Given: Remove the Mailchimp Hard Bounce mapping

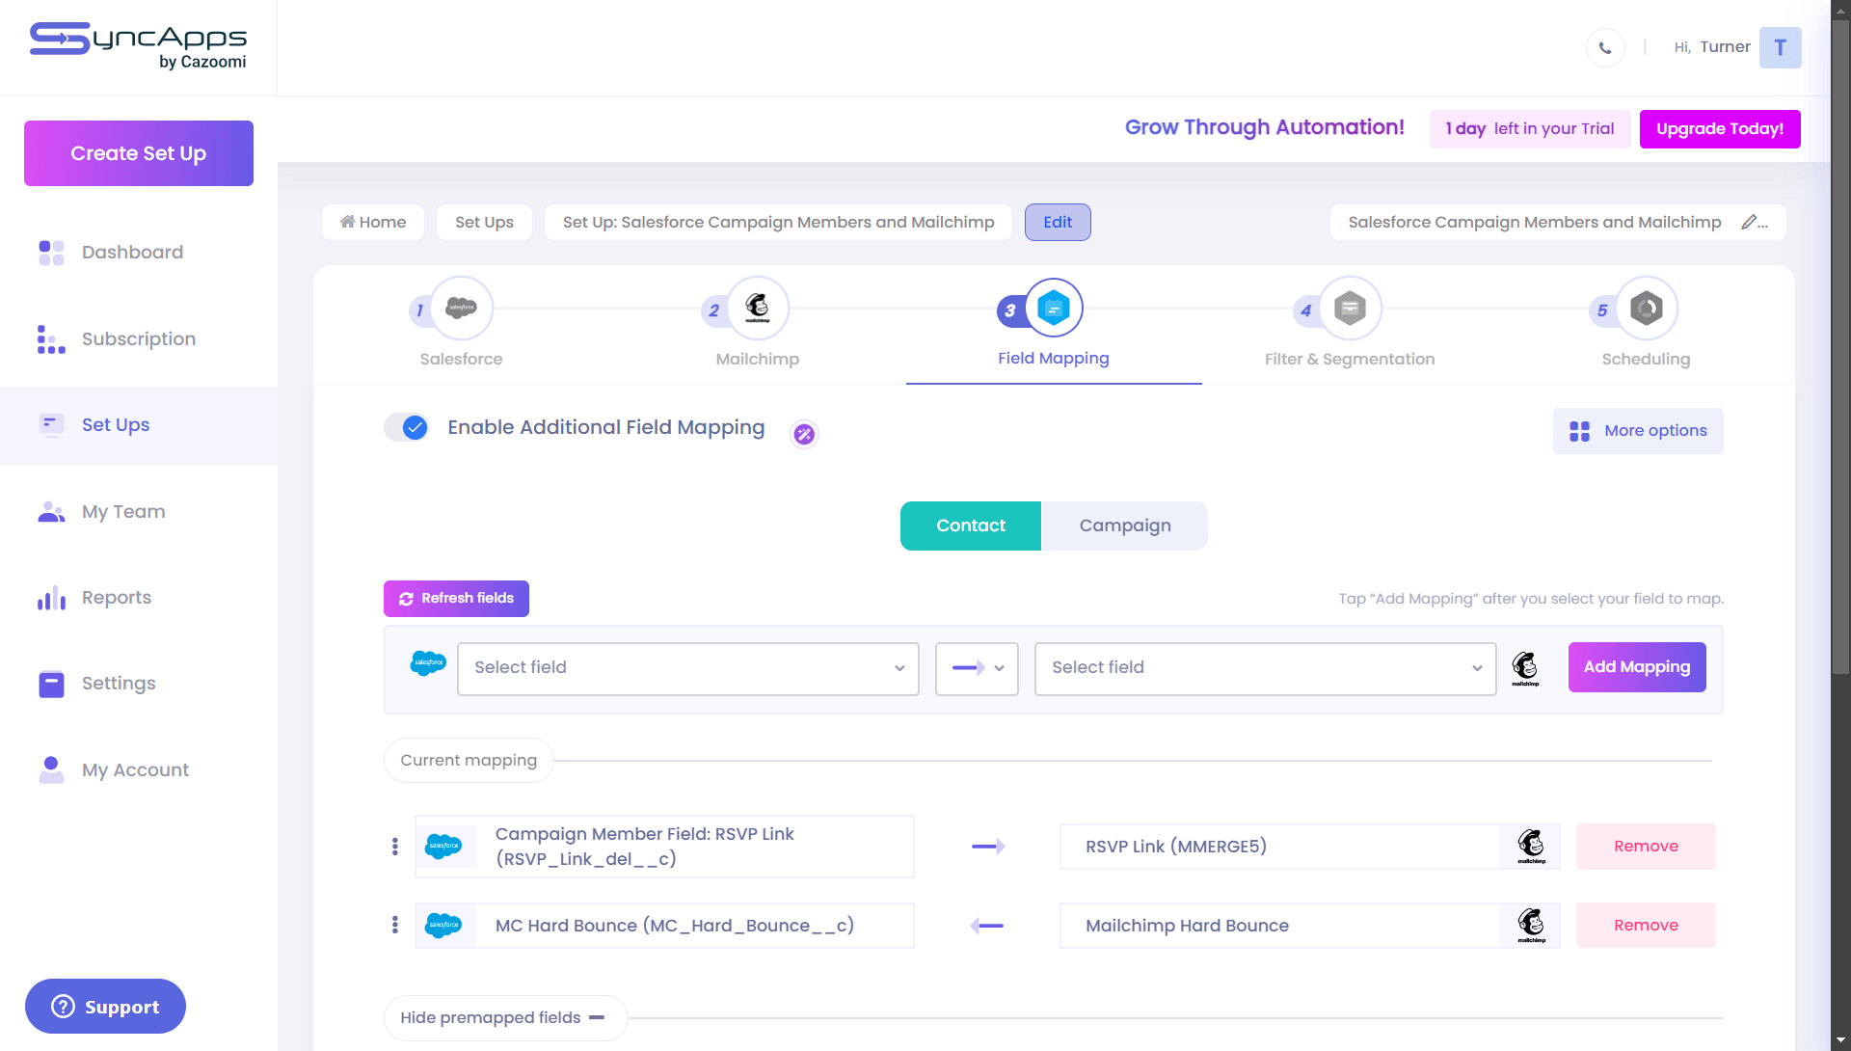Looking at the screenshot, I should coord(1646,926).
